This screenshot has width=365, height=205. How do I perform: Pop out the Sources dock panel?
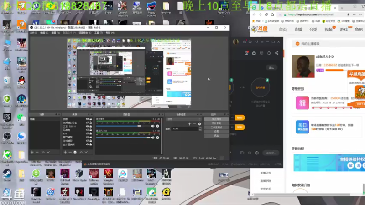[x=89, y=114]
